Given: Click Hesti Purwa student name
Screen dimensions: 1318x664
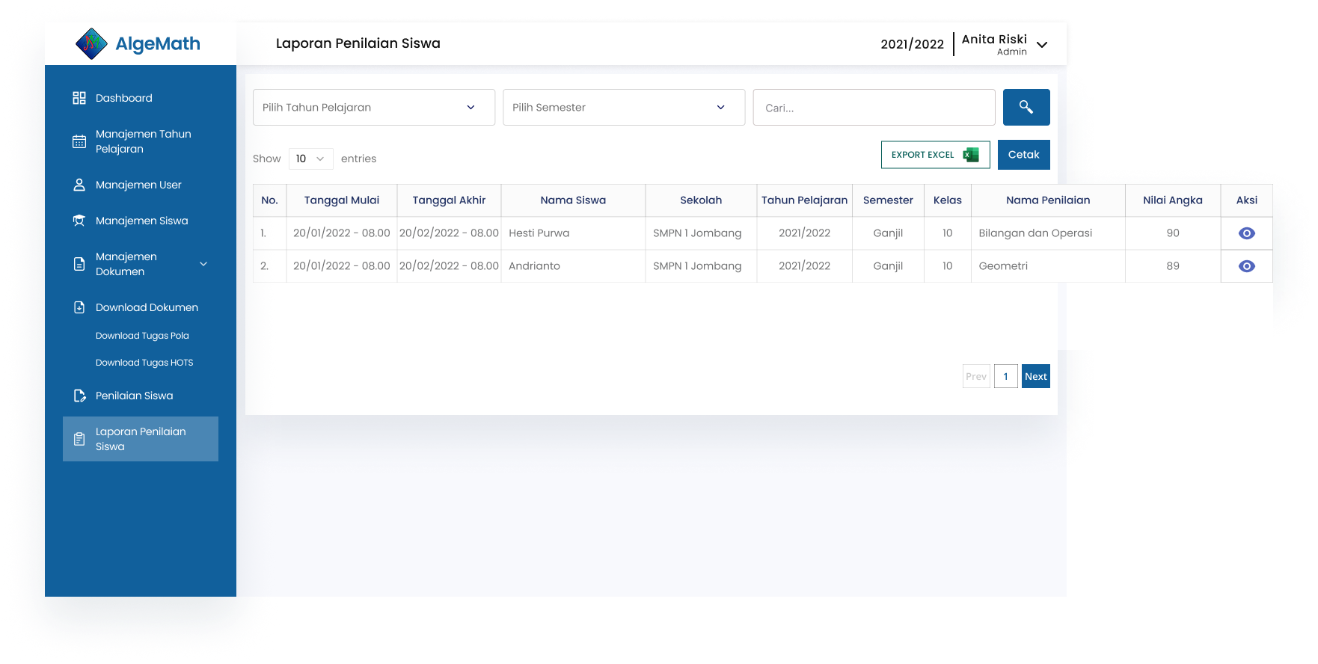Looking at the screenshot, I should 539,233.
